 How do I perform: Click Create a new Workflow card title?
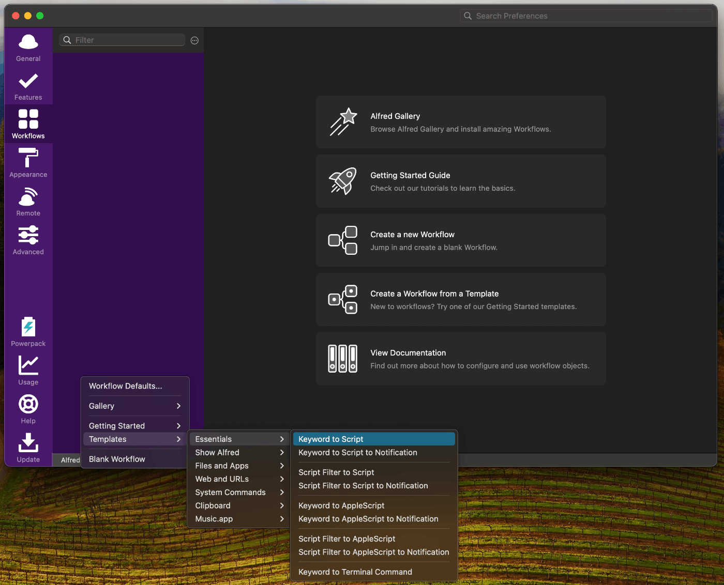pos(412,235)
